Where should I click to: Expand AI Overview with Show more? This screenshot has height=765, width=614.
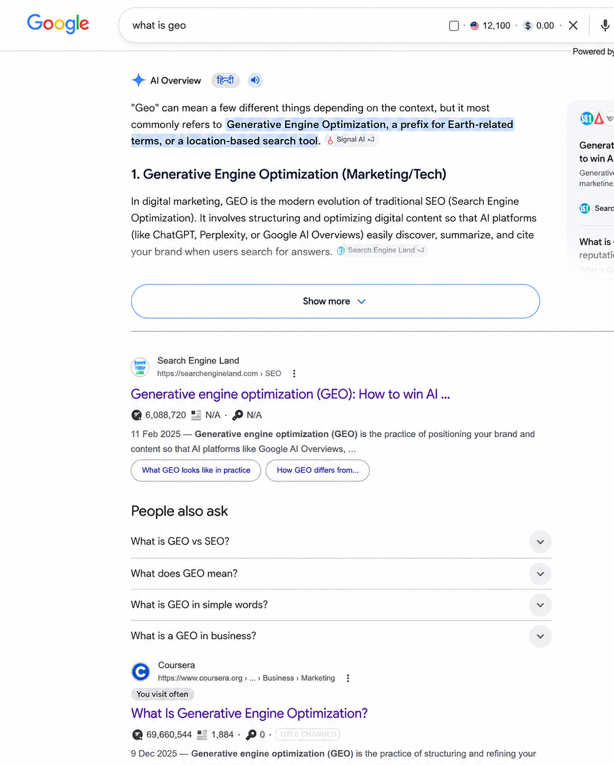click(x=335, y=301)
